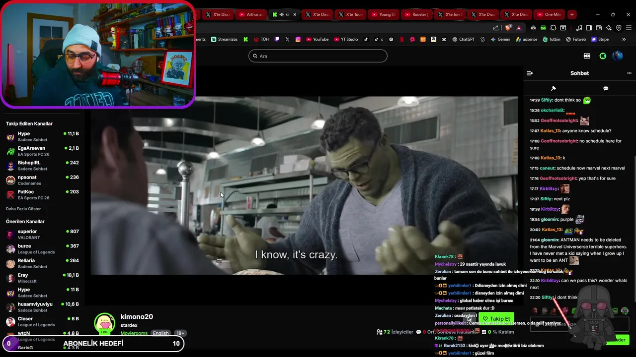Viewport: 636px width, 357px height.
Task: Open chat options three-dot menu
Action: point(629,73)
